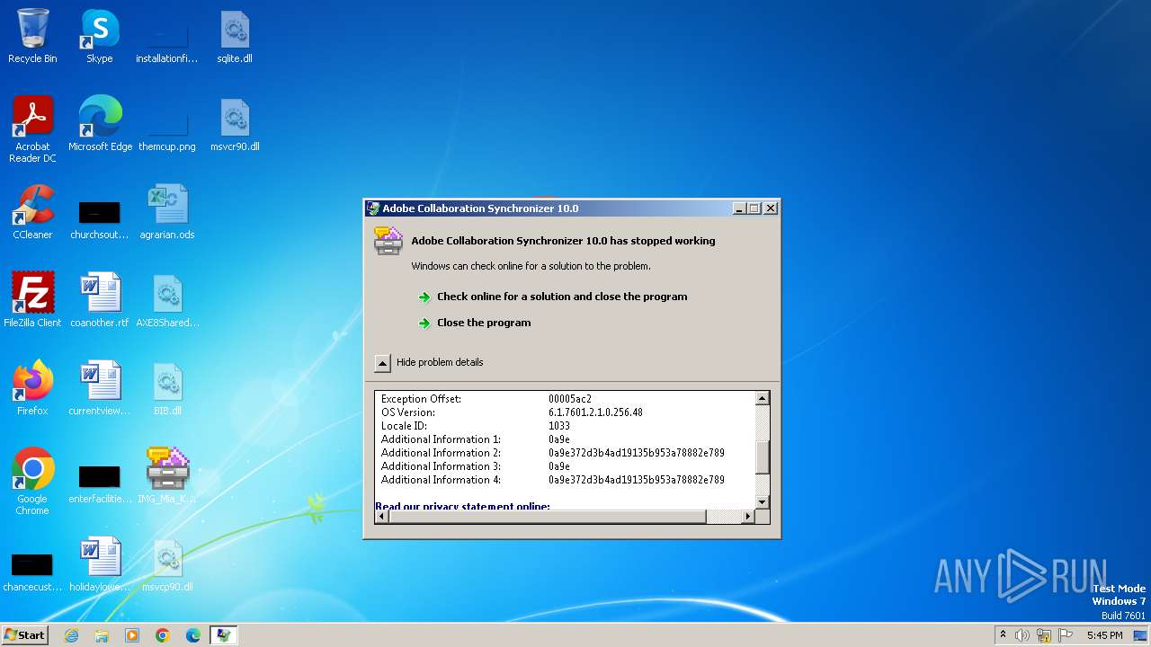Select the AXE8Shared... dll file
The height and width of the screenshot is (647, 1151).
tap(167, 300)
